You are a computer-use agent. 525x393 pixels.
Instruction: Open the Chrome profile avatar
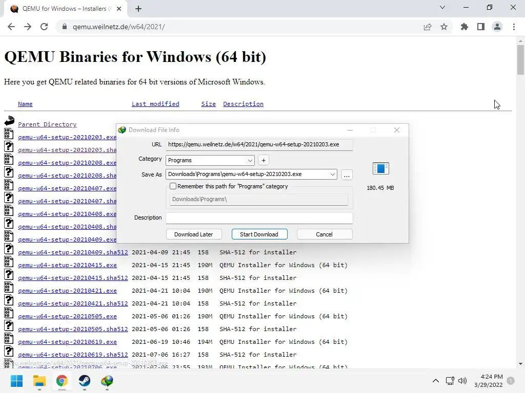point(497,27)
